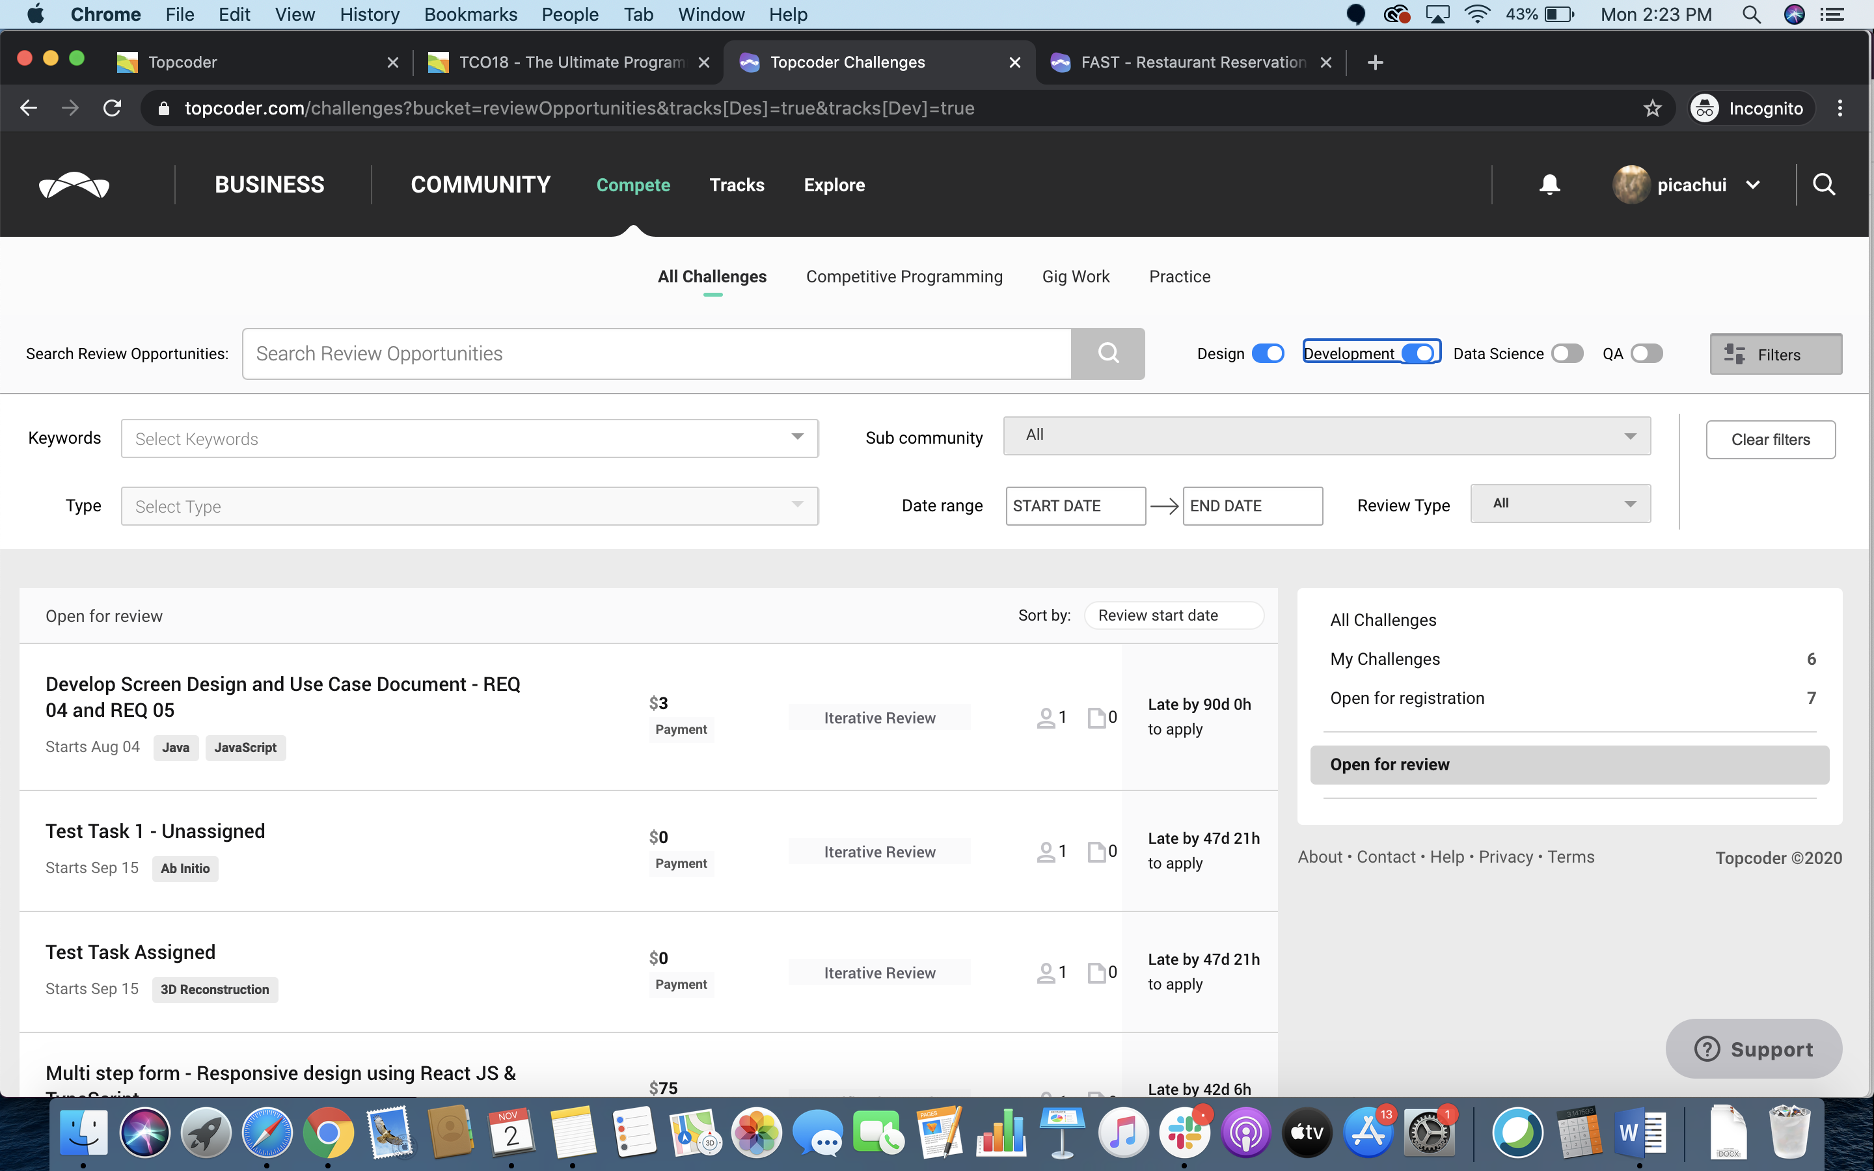Click the header search magnifier icon
Screen dimensions: 1874x1171
pyautogui.click(x=1824, y=184)
